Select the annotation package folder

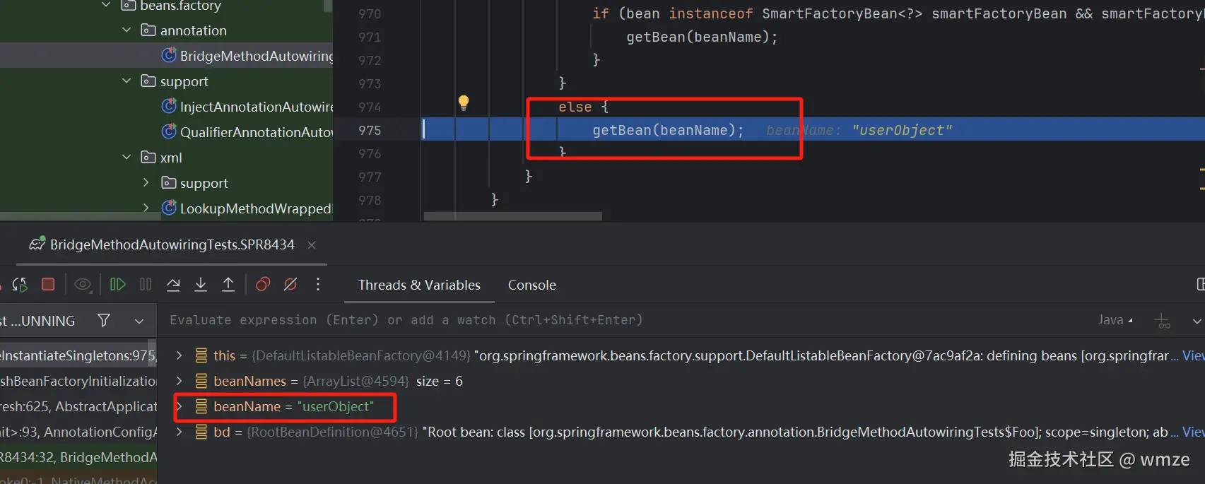pos(194,30)
